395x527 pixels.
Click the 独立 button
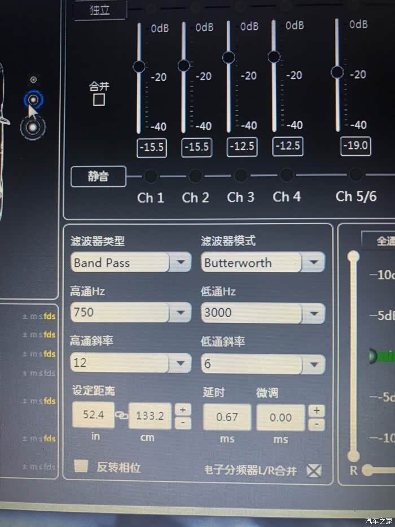pyautogui.click(x=100, y=10)
